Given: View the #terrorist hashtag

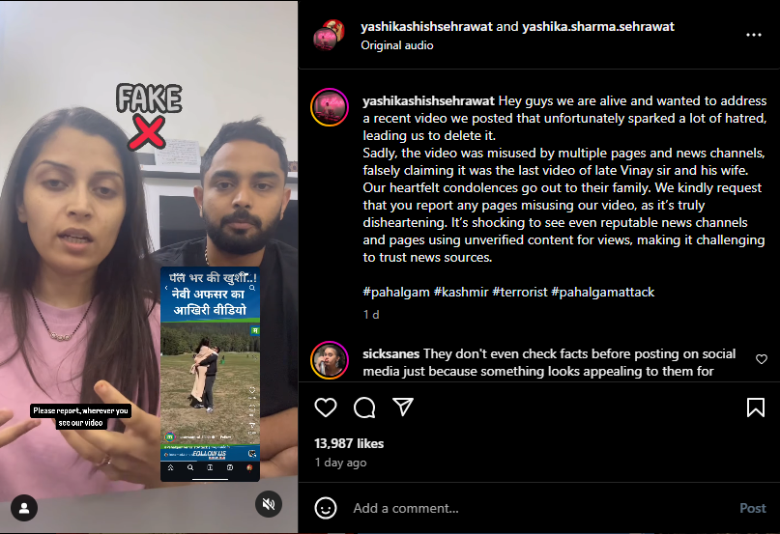Looking at the screenshot, I should coord(520,292).
